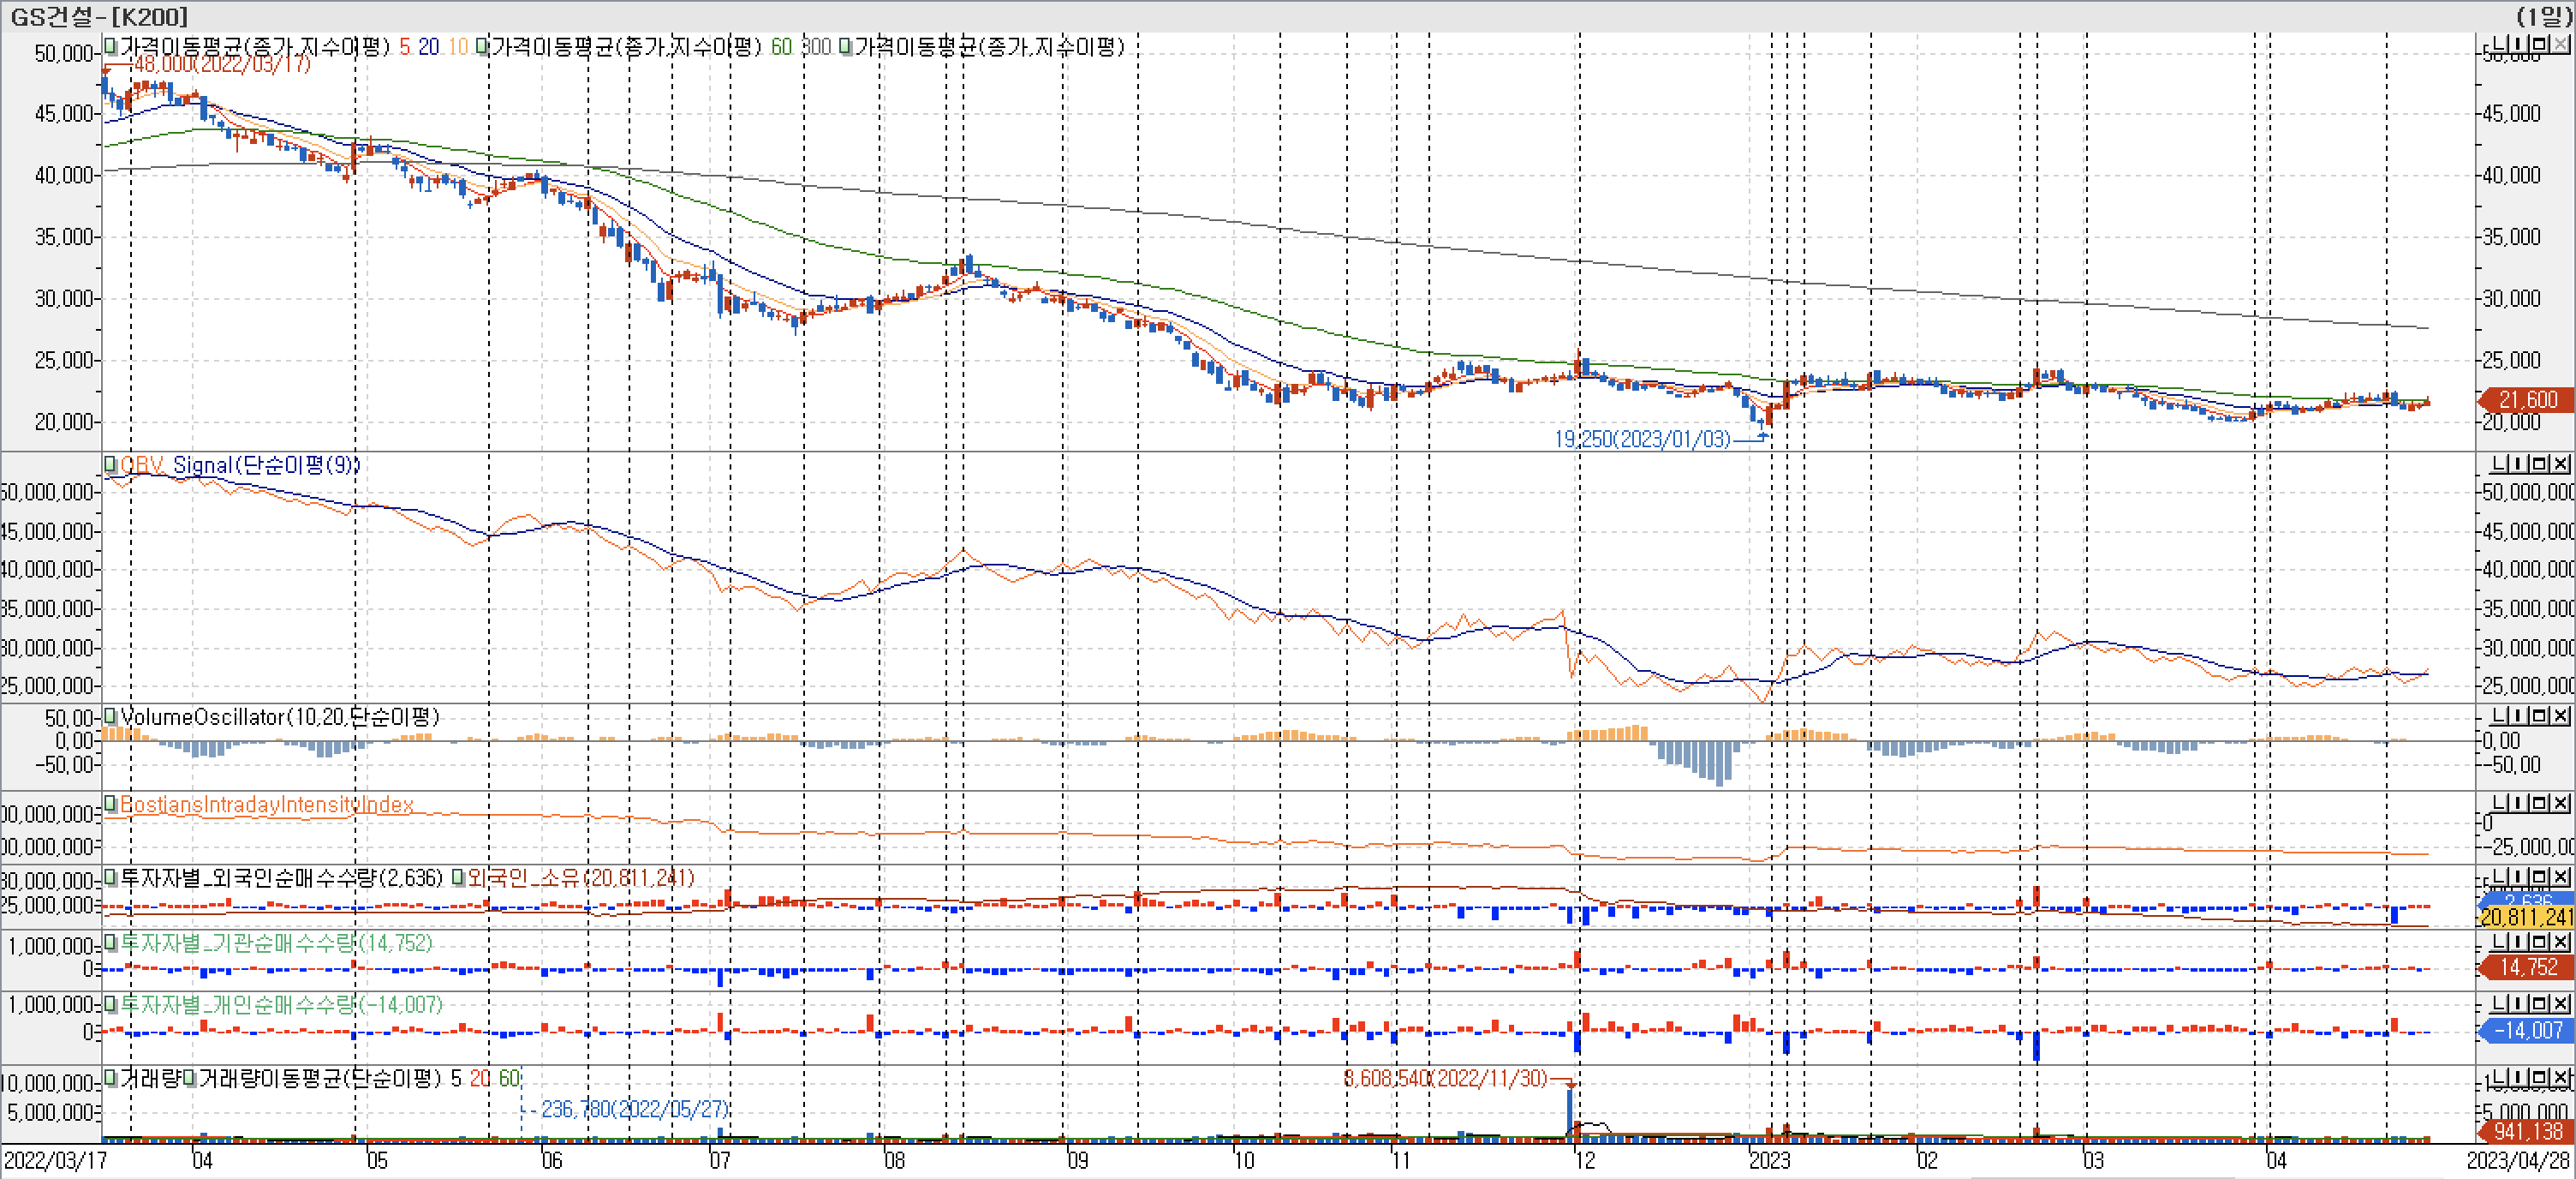This screenshot has height=1179, width=2576.
Task: Click the (1일) period label
Action: [2544, 16]
